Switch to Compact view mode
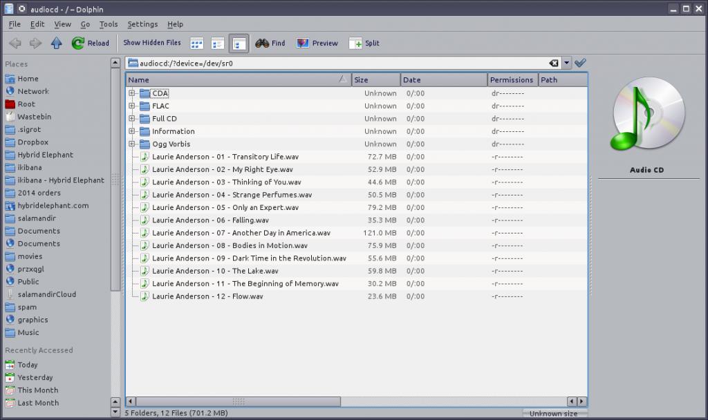 tap(218, 43)
